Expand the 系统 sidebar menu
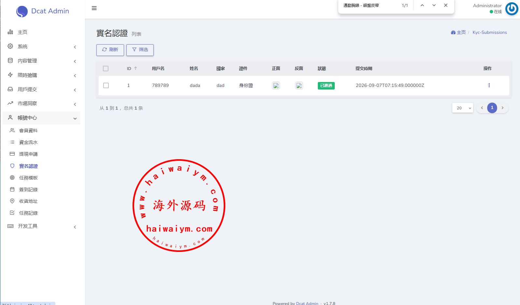Viewport: 520px width, 305px height. click(42, 47)
